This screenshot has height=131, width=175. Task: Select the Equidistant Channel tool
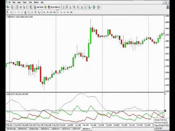25,12
